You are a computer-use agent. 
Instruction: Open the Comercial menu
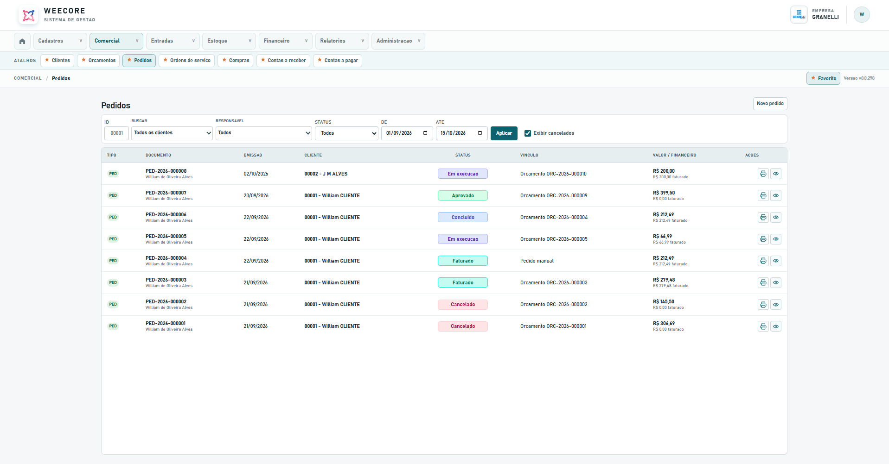coord(116,41)
